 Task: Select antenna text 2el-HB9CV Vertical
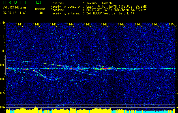101,13
